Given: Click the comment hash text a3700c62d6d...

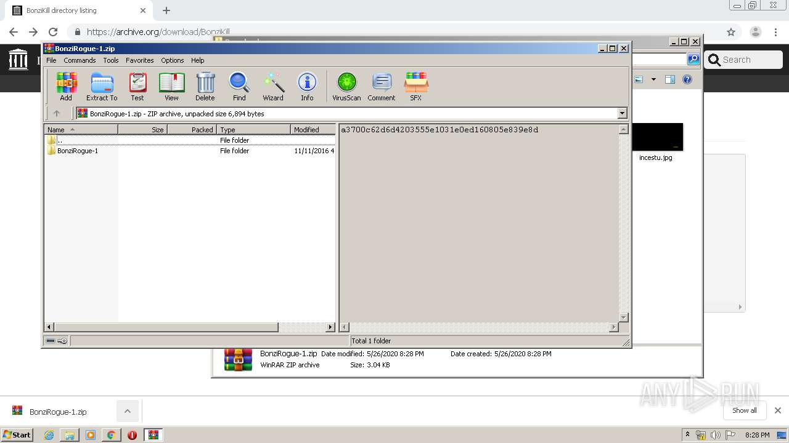Looking at the screenshot, I should 439,130.
